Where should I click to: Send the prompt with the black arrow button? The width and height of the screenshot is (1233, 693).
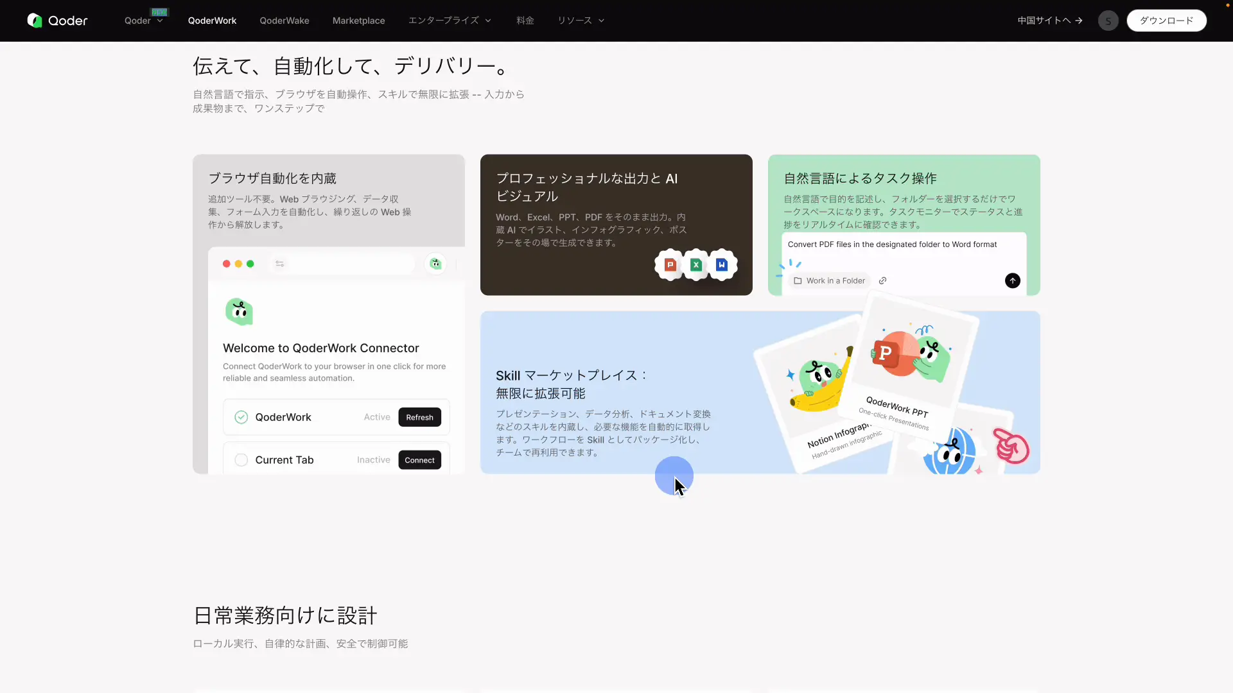coord(1012,280)
